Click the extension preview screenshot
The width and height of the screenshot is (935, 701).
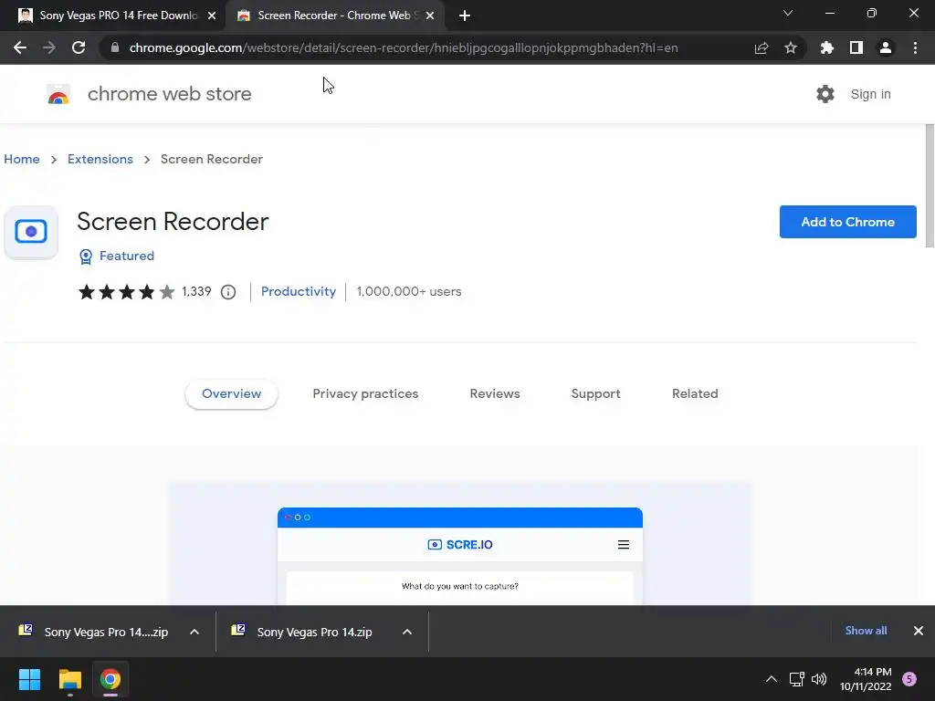pos(460,544)
